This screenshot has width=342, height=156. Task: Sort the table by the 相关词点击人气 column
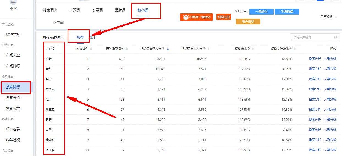208,49
